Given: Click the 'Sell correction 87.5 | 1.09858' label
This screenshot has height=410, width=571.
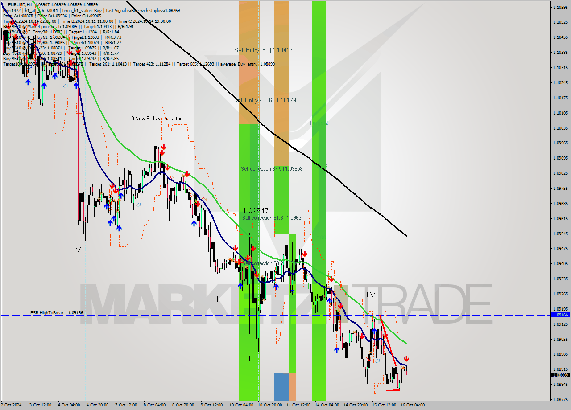Looking at the screenshot, I should click(x=272, y=169).
